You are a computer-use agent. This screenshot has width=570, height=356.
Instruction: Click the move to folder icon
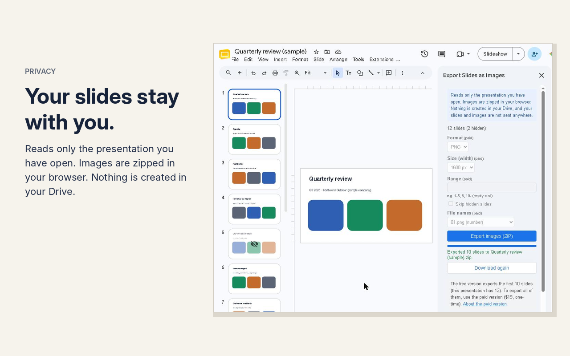coord(327,52)
